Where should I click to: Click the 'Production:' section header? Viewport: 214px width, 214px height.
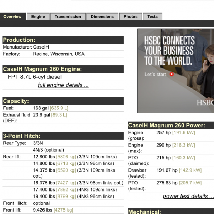click(x=63, y=40)
